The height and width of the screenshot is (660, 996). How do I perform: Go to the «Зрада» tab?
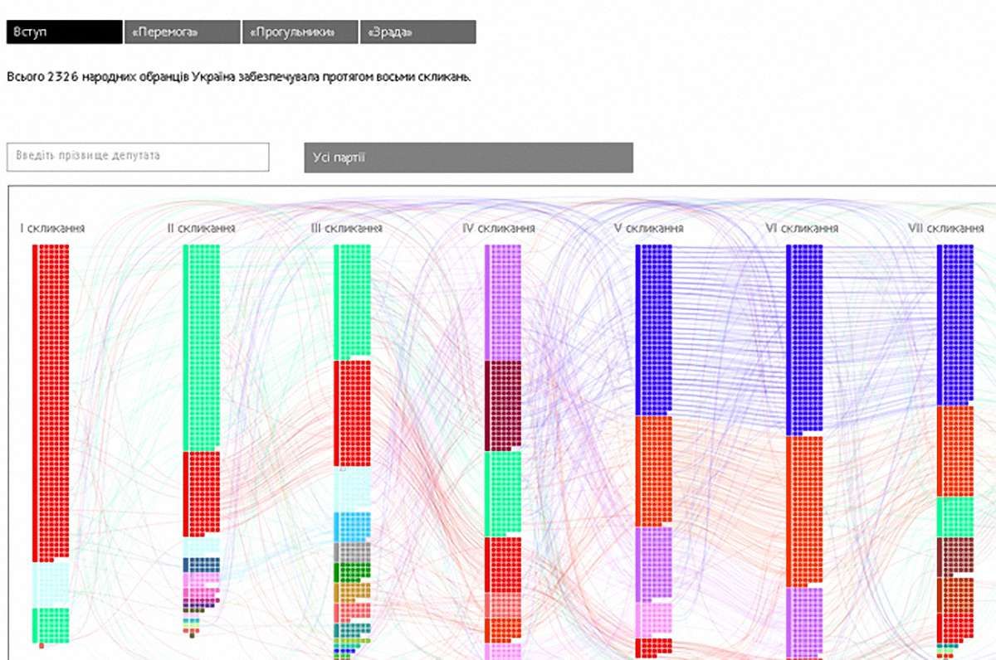(418, 32)
